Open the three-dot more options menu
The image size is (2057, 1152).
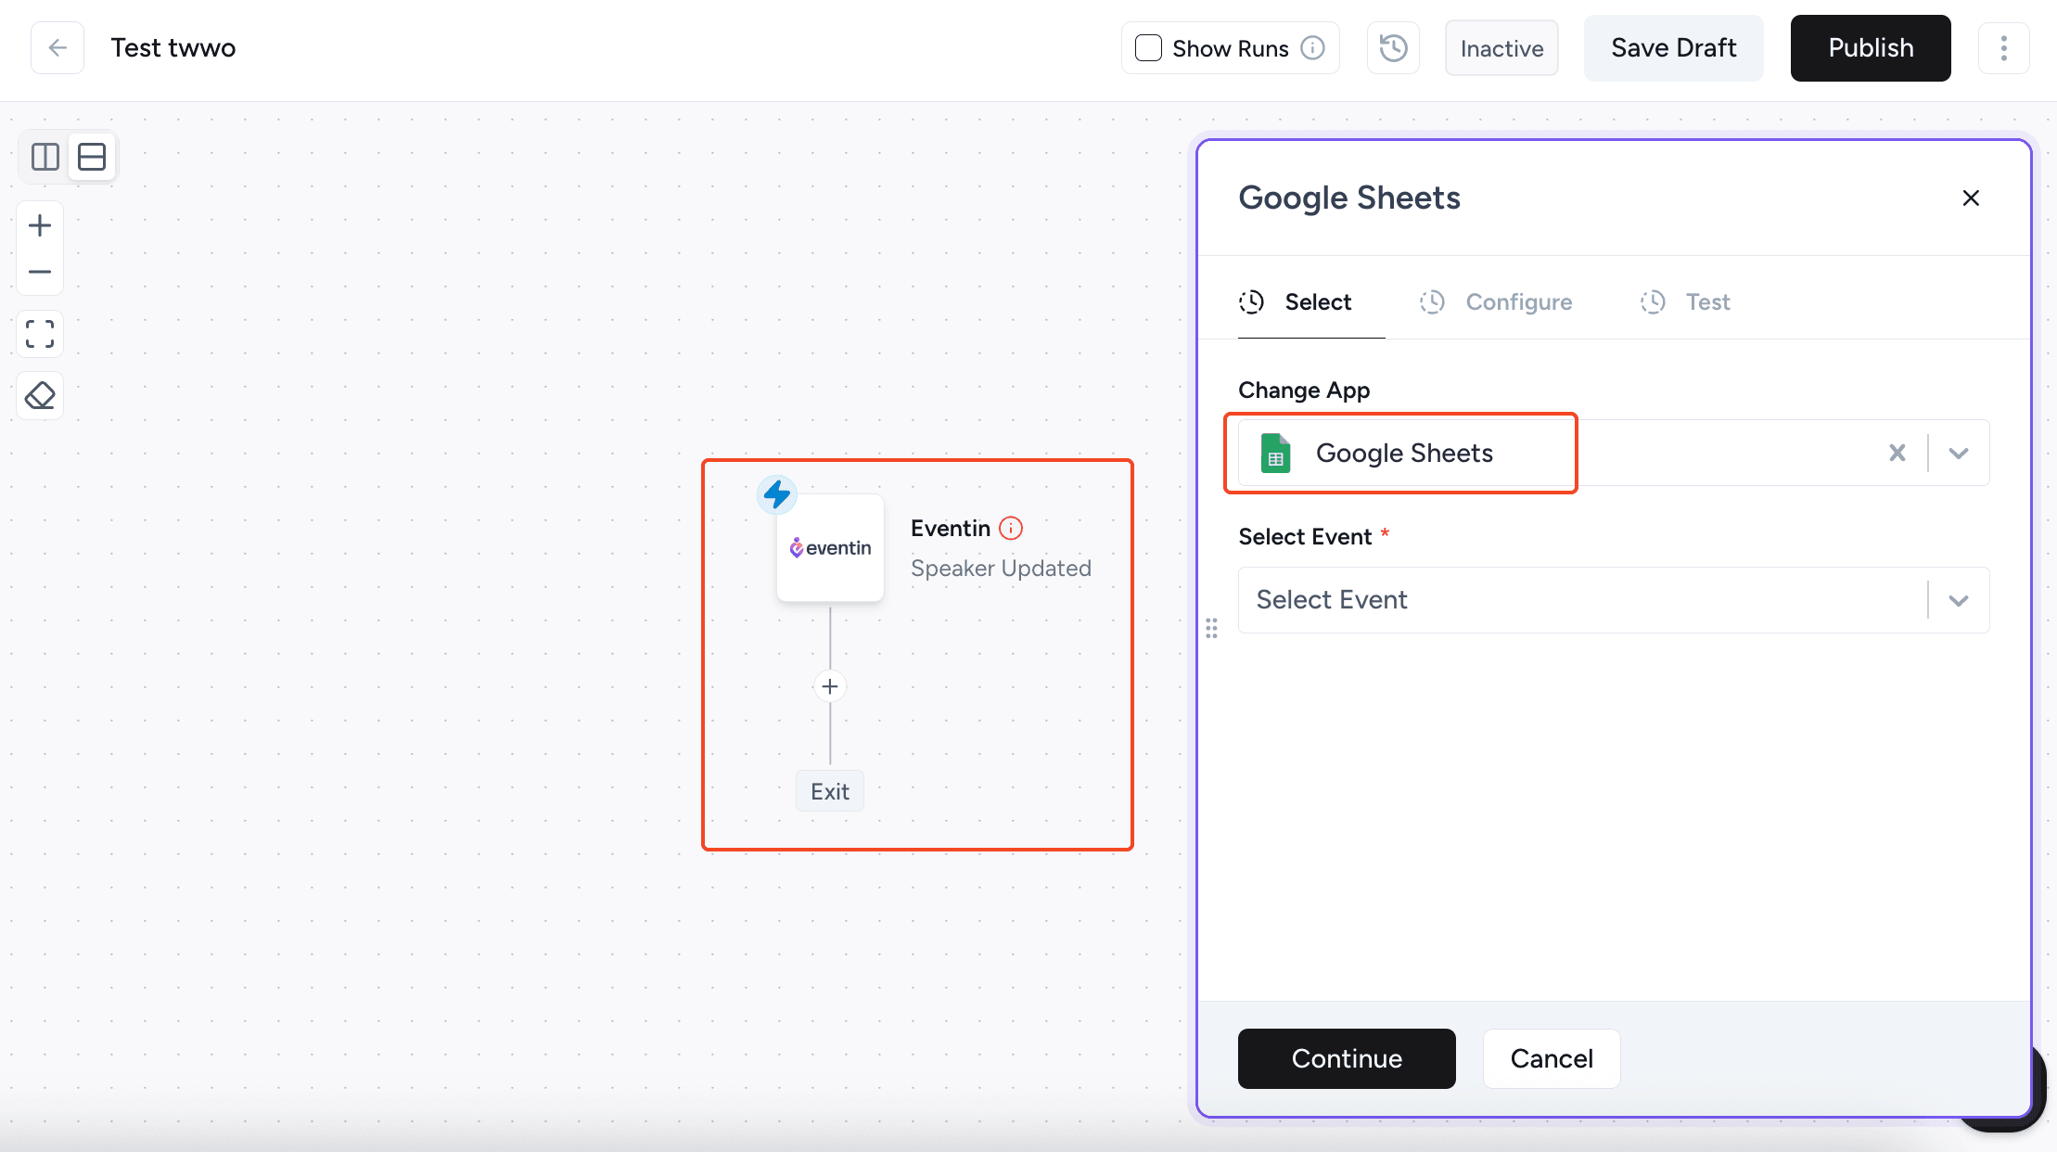point(2003,48)
